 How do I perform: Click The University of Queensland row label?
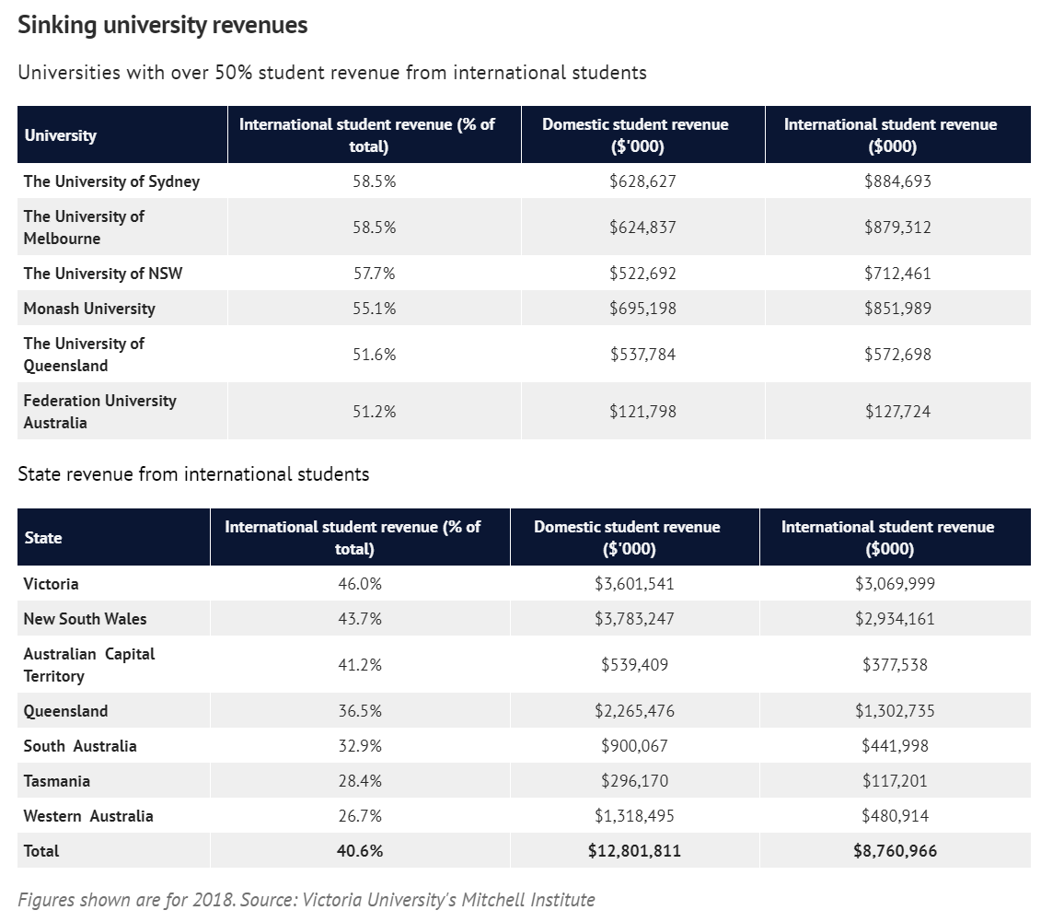(x=85, y=355)
